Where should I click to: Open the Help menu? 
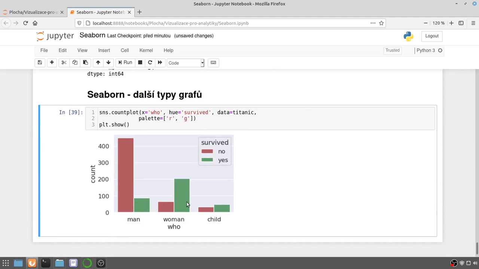point(168,50)
